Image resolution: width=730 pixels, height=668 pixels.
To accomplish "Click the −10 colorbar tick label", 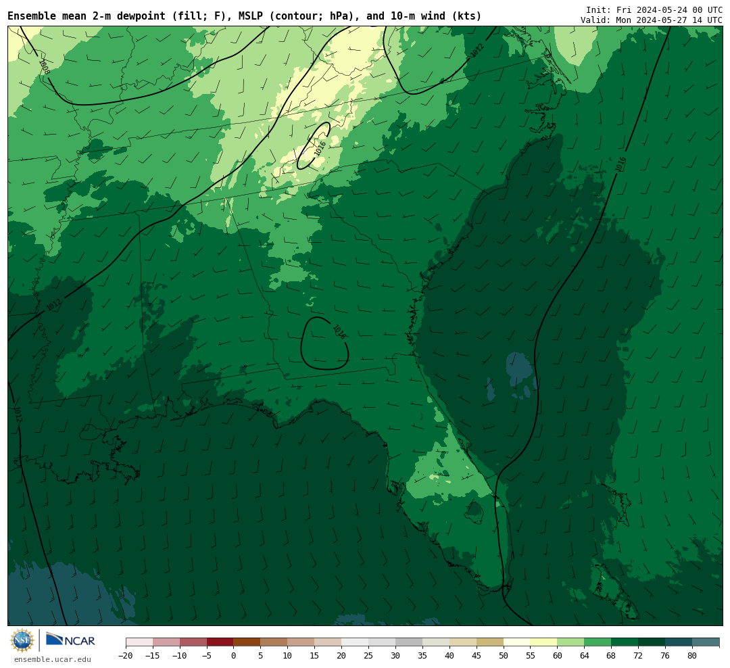I will pos(180,656).
